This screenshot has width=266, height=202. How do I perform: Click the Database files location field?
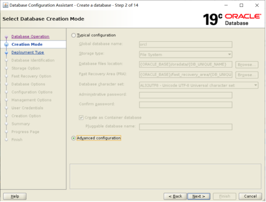[186, 65]
